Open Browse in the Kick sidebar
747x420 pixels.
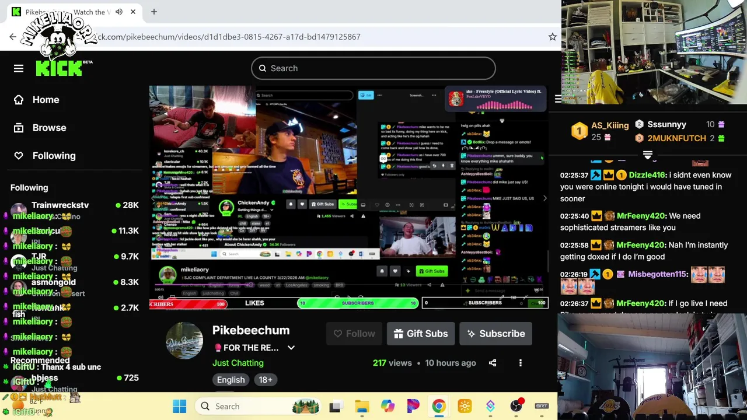tap(41, 128)
